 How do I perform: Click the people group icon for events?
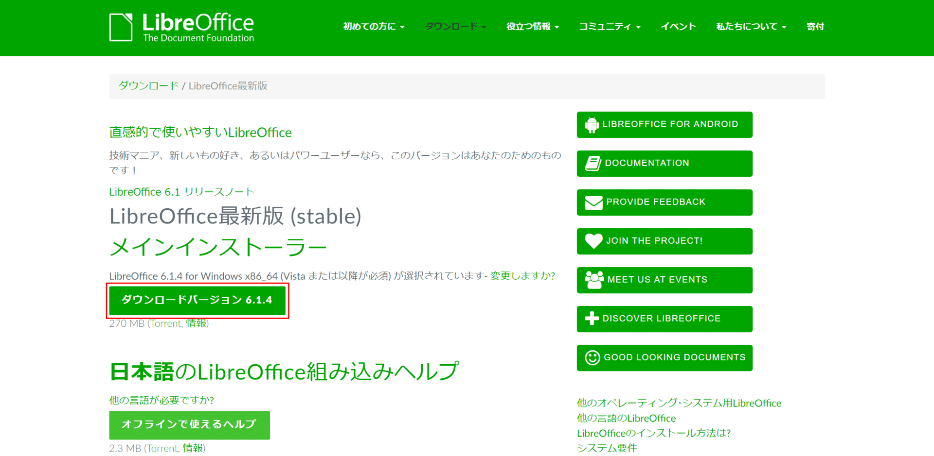[x=594, y=280]
